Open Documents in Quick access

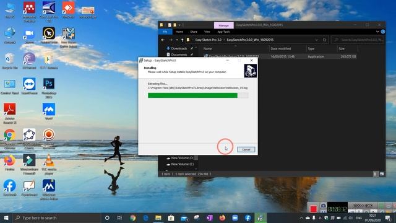click(x=179, y=55)
